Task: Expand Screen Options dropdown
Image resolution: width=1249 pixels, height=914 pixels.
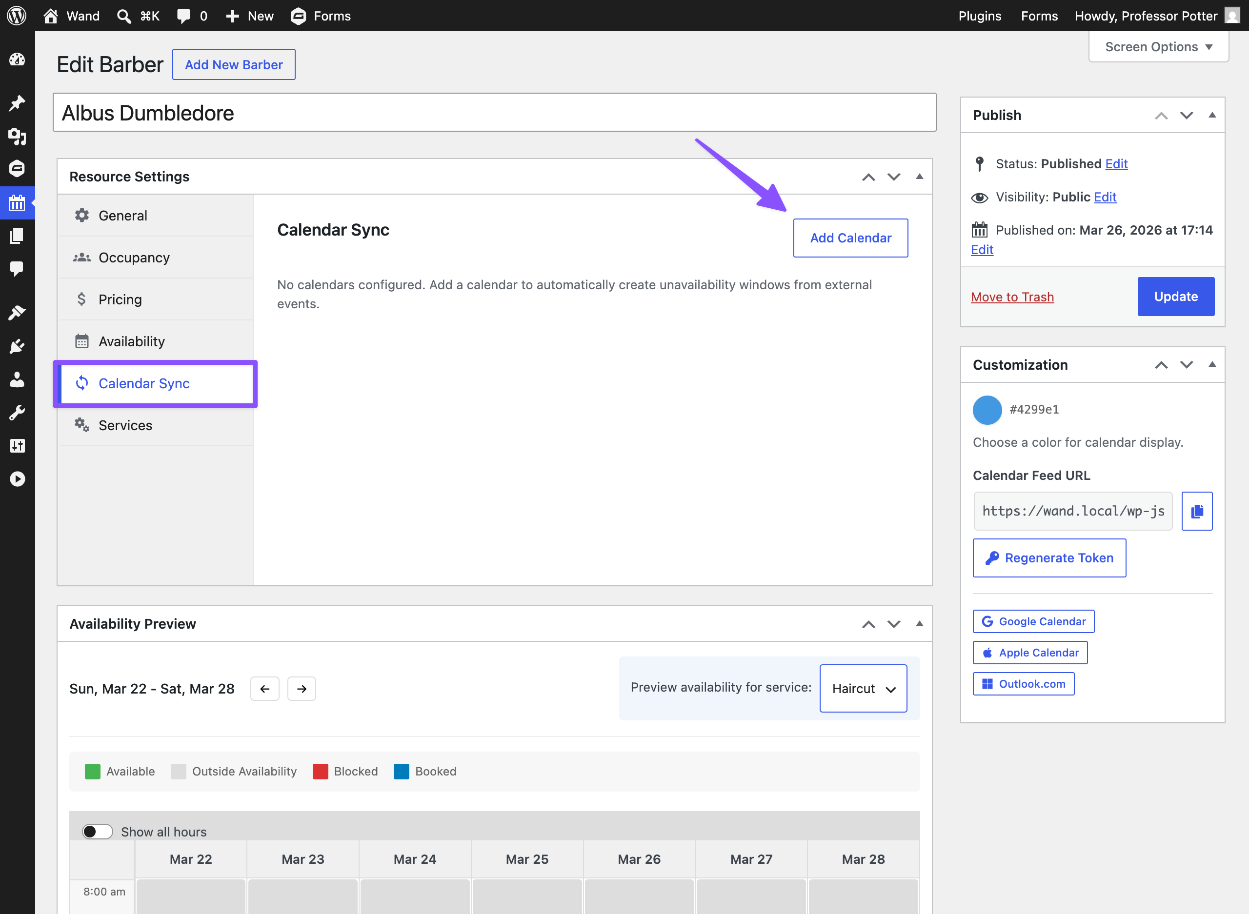Action: point(1158,47)
